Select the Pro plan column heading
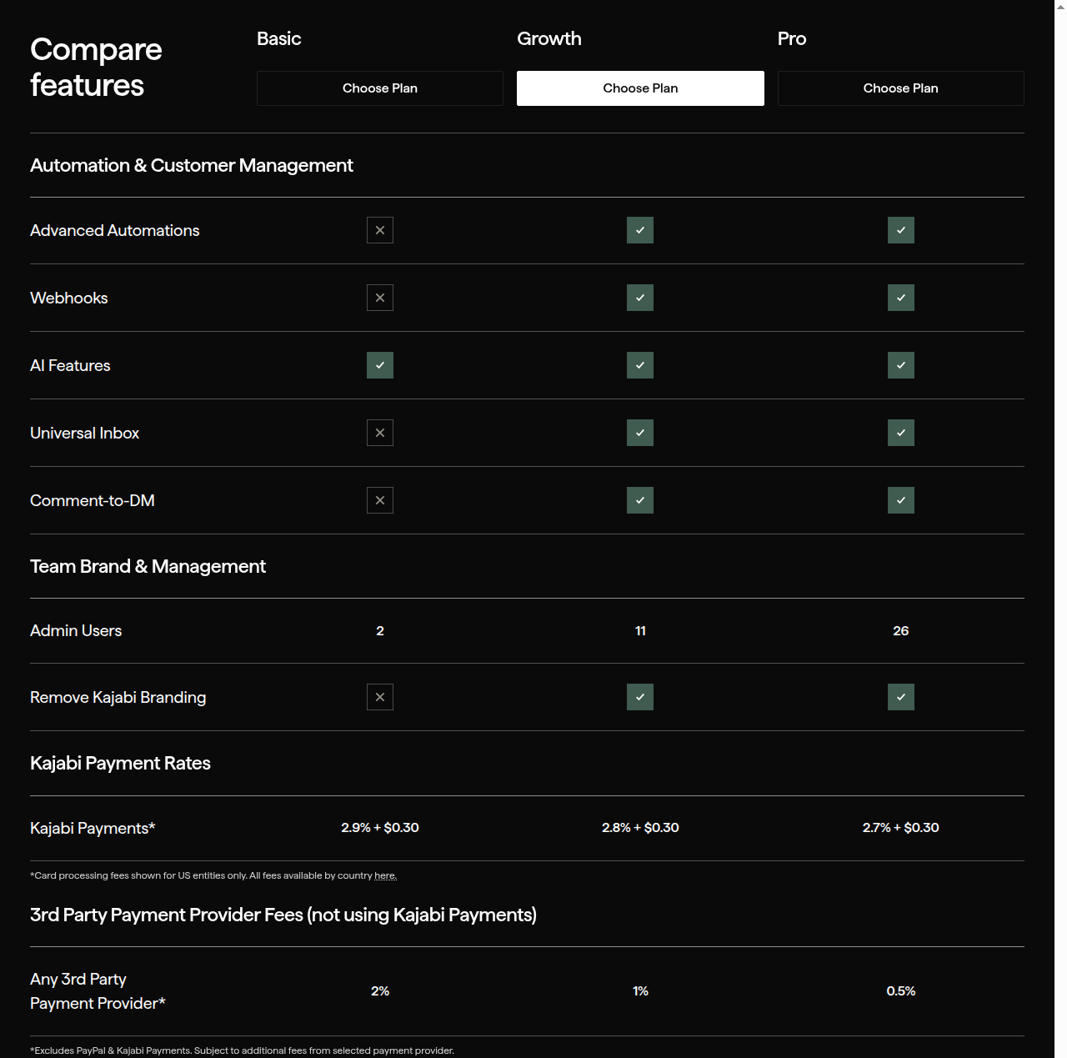Image resolution: width=1067 pixels, height=1058 pixels. (792, 38)
